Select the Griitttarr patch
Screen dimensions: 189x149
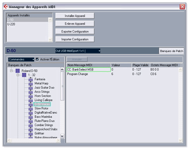pyautogui.click(x=39, y=133)
